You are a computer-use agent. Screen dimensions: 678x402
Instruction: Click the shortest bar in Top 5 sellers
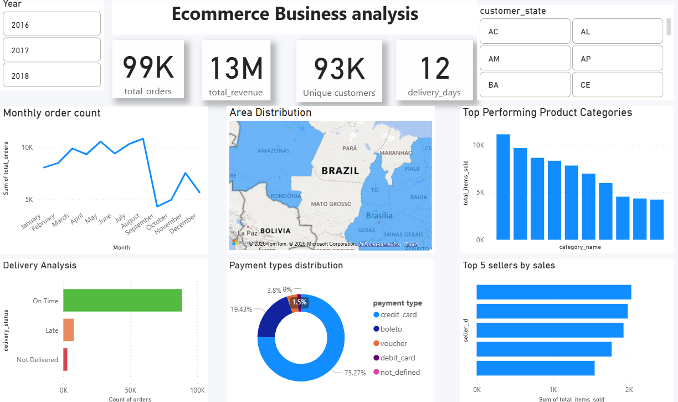536,368
